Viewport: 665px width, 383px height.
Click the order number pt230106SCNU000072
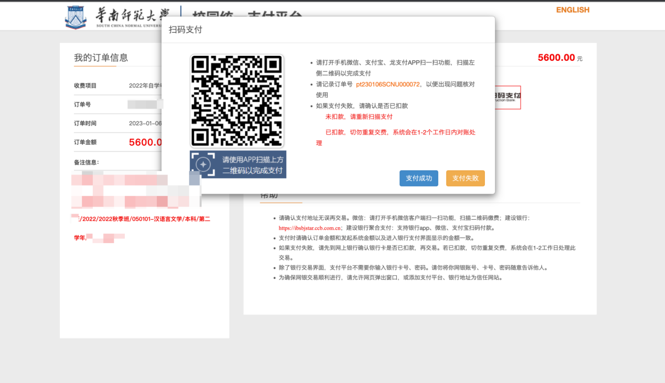388,84
